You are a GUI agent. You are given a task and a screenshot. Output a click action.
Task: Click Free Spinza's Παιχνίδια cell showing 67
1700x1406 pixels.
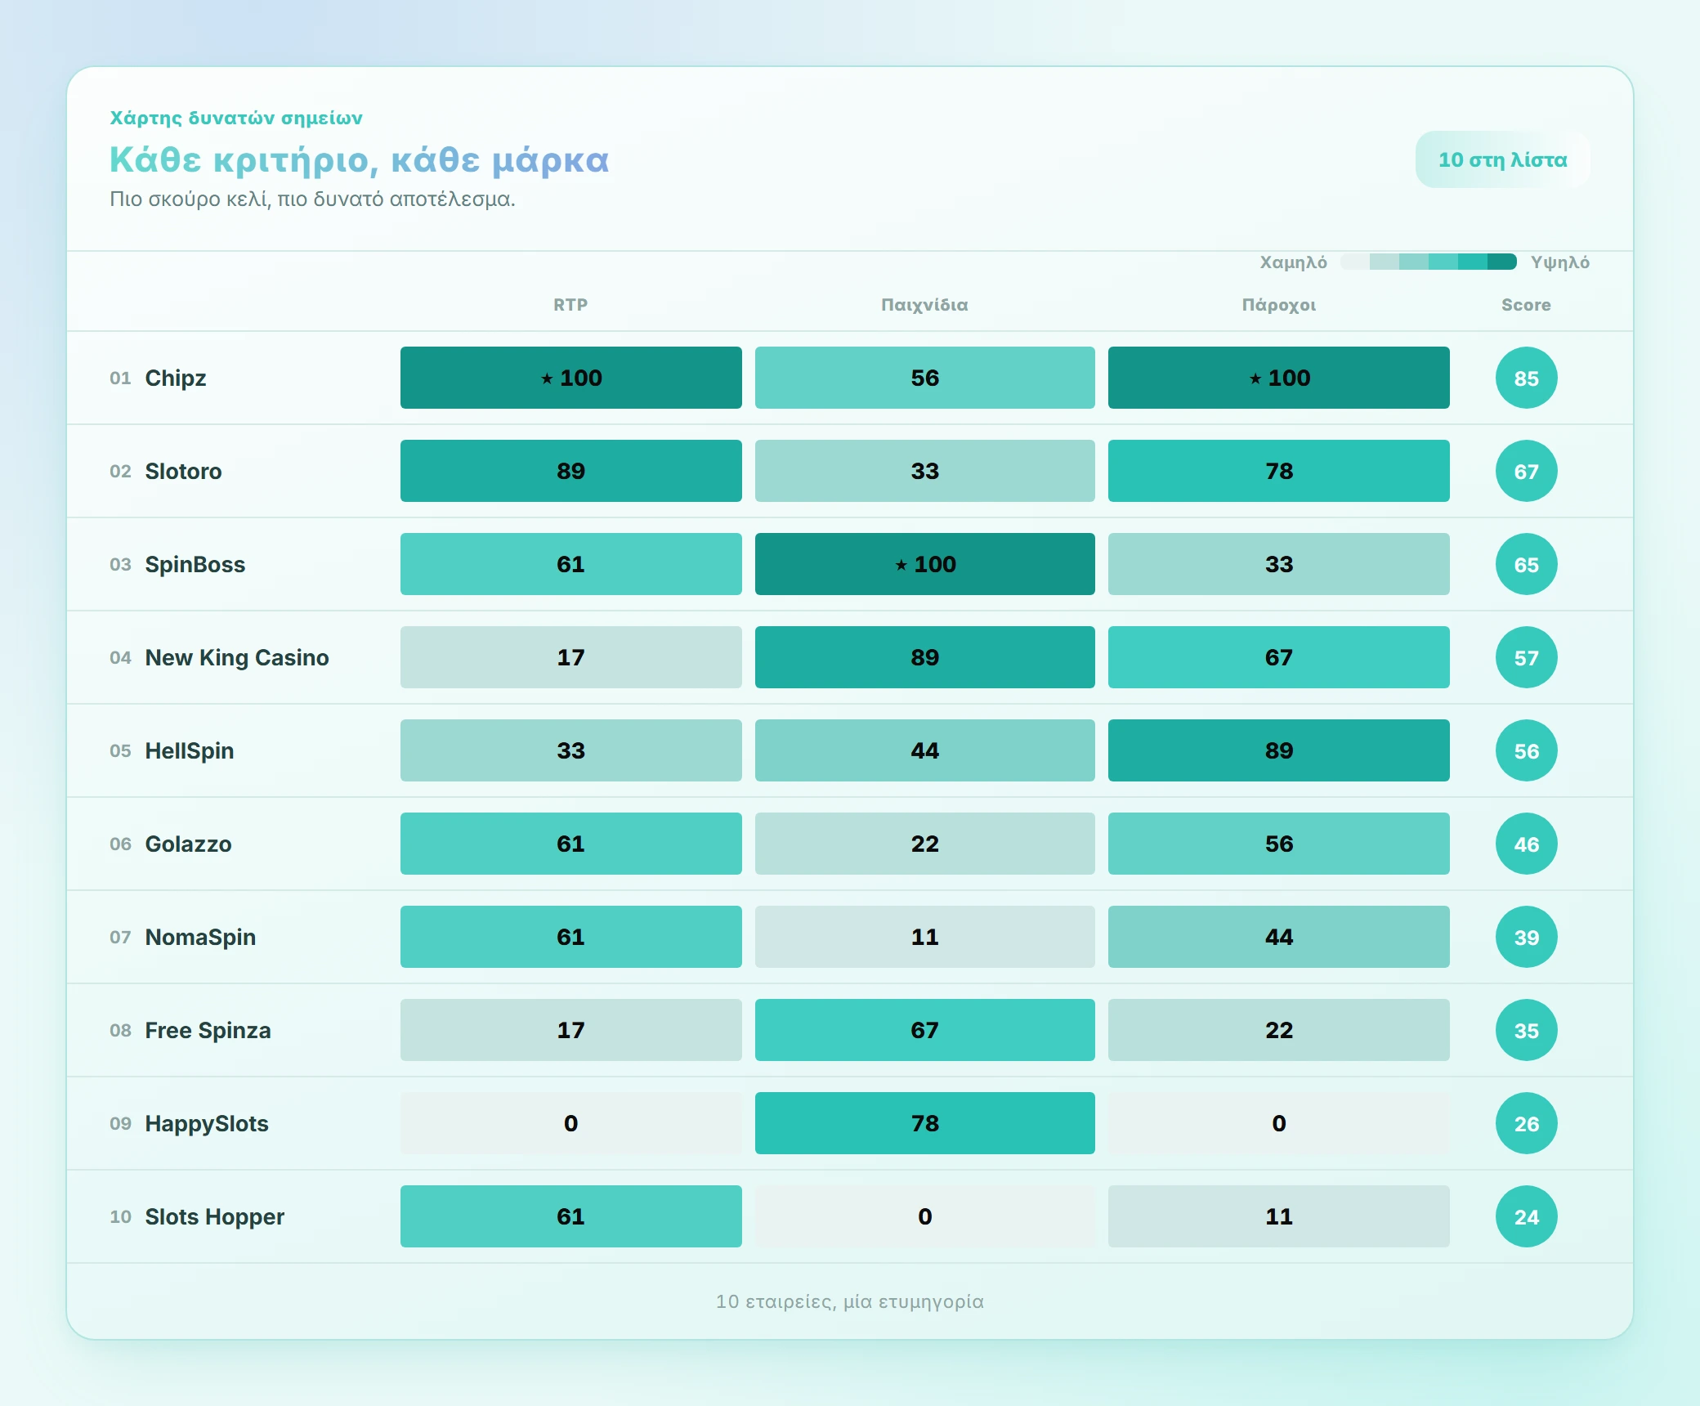pos(924,1030)
